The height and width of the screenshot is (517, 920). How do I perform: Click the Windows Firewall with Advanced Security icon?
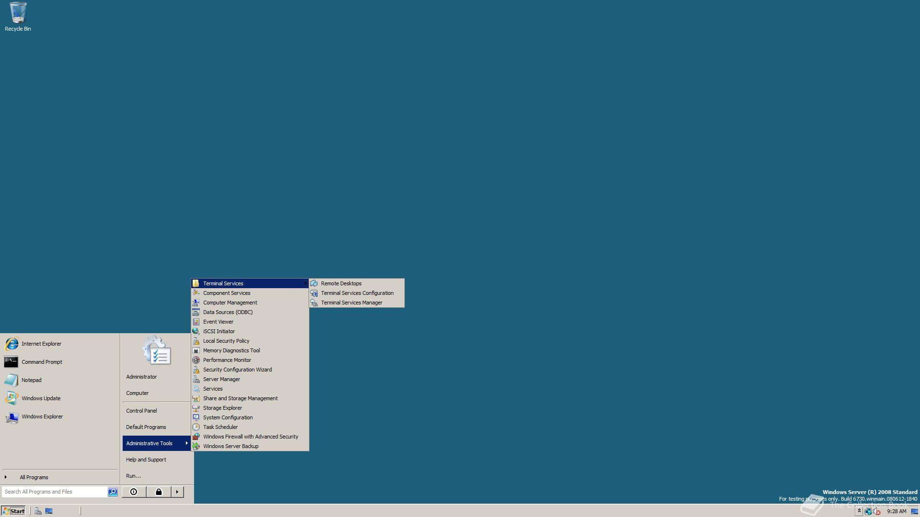(196, 437)
